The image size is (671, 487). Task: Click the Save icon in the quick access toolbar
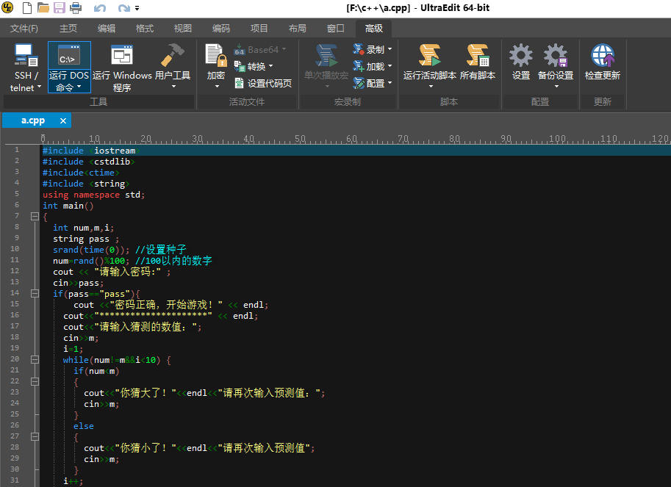60,9
